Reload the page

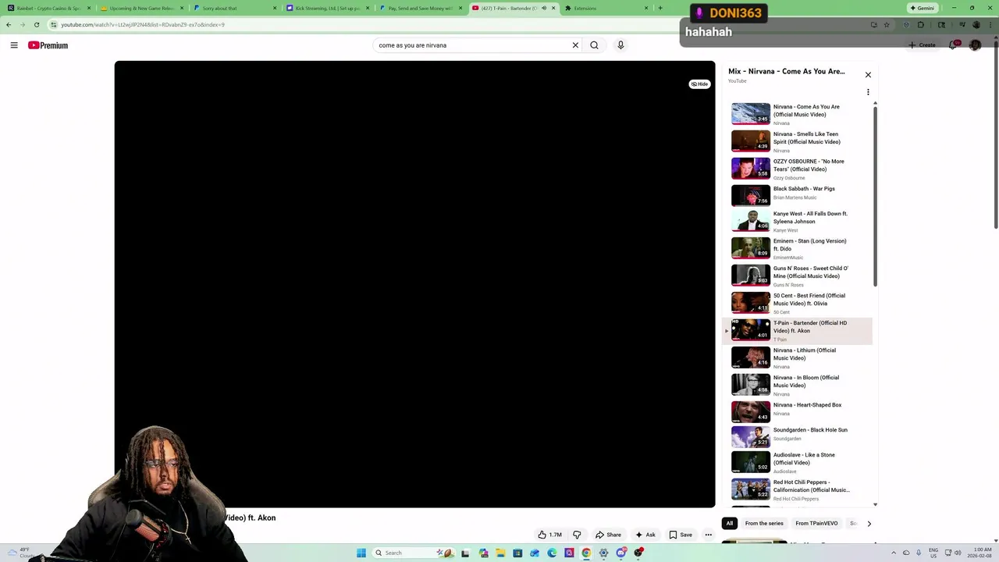tap(36, 25)
